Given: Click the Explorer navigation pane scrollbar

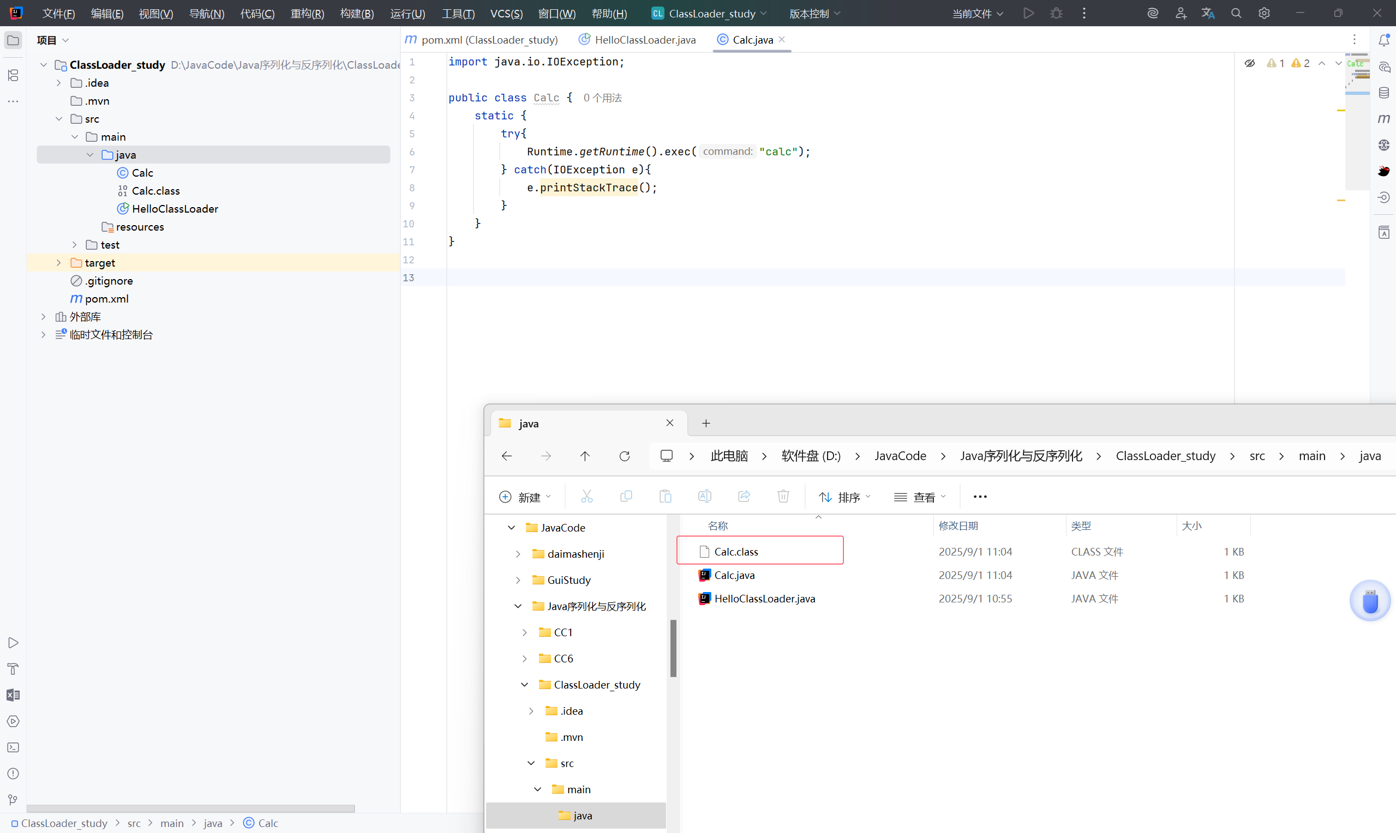Looking at the screenshot, I should [673, 648].
